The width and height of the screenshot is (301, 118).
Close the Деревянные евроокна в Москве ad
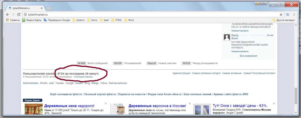[190, 103]
